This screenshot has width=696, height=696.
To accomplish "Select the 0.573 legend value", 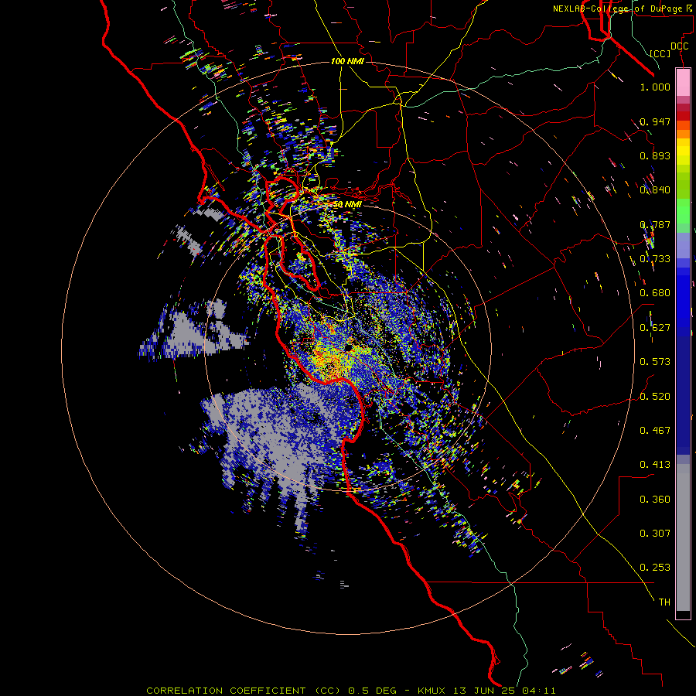I will coord(655,362).
